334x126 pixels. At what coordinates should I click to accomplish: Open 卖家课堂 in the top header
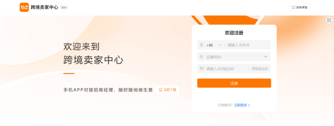click(x=299, y=7)
